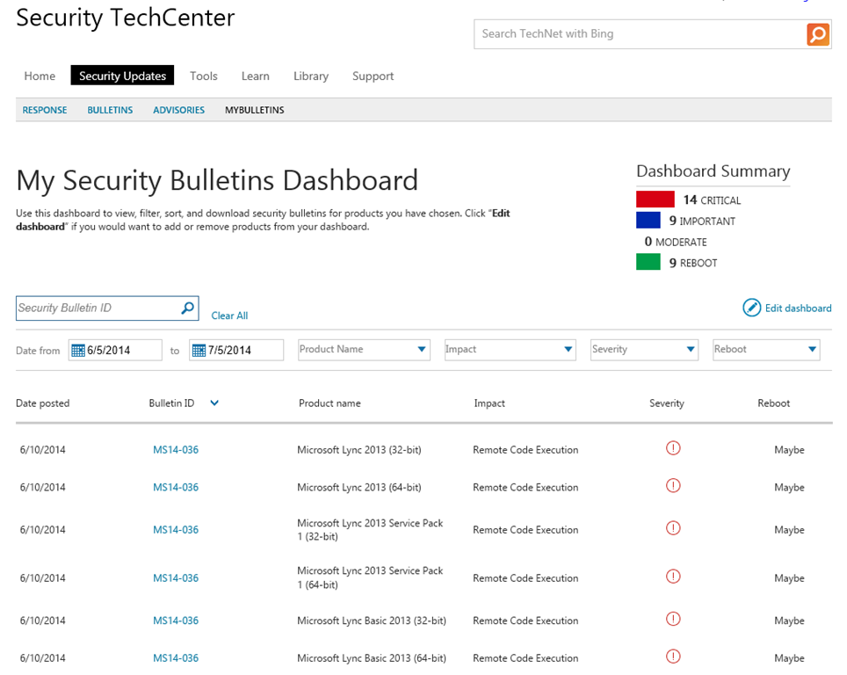Click critical severity icon for Lync 2013 (32-bit)
847x675 pixels.
coord(673,449)
